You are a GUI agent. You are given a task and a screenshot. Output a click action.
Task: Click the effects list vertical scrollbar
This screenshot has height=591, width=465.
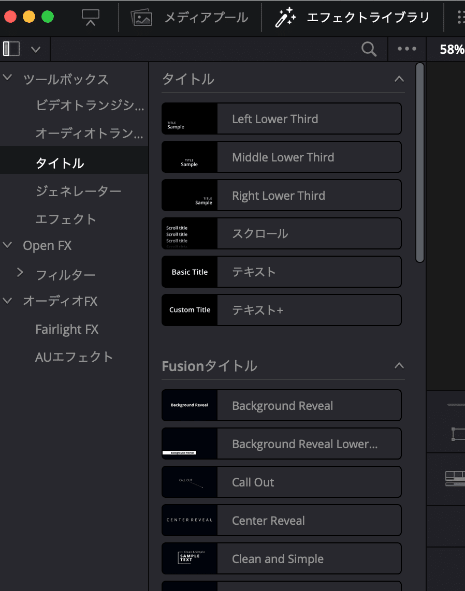(x=420, y=162)
